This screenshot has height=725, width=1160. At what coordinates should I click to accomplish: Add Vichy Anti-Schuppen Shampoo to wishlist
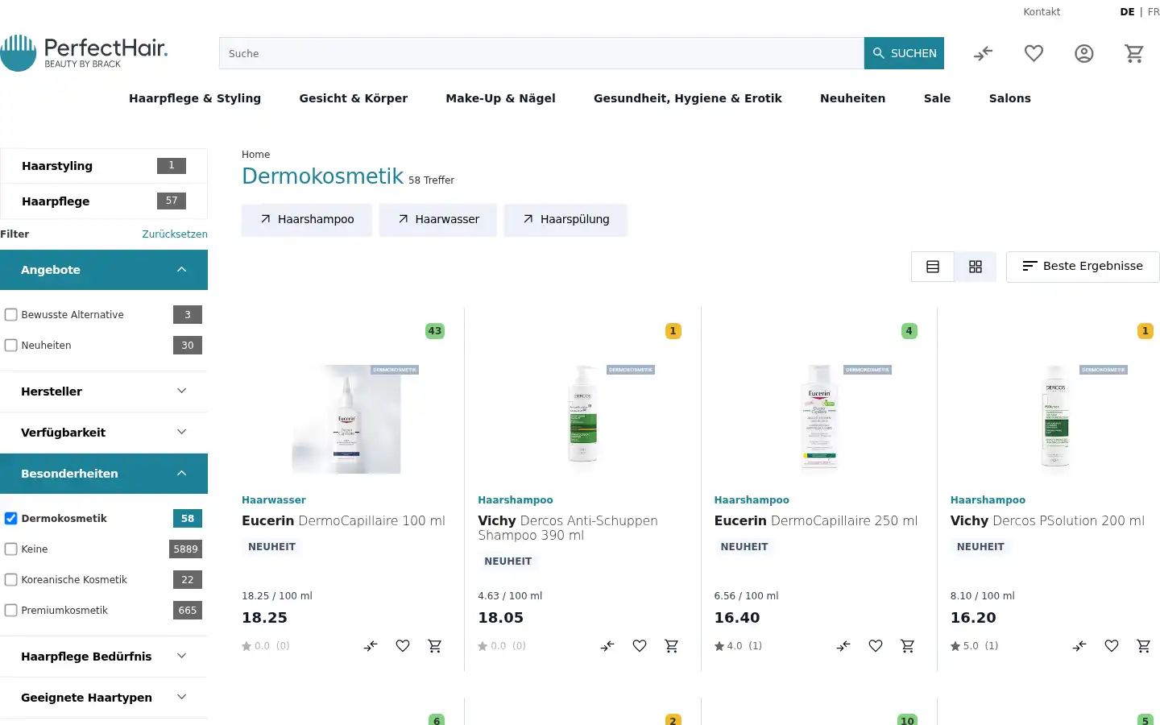pos(640,646)
